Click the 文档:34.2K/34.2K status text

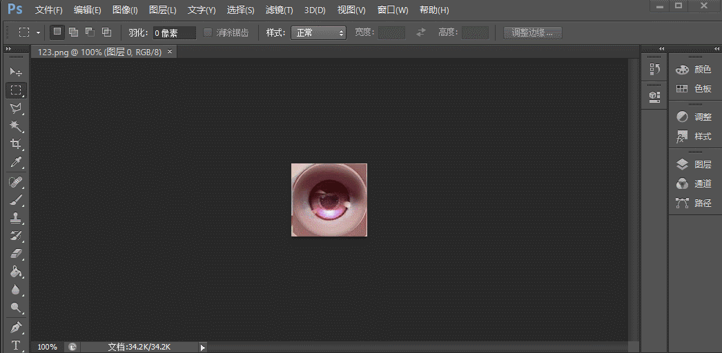tap(139, 347)
